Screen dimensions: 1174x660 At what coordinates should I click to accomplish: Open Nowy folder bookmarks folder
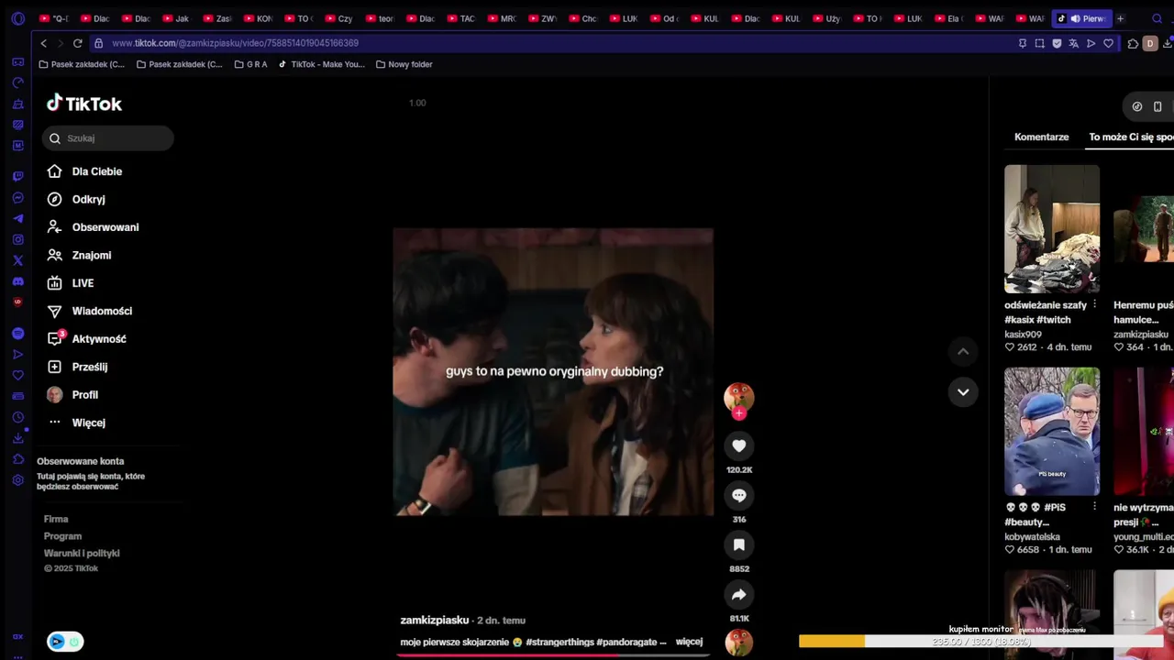404,64
